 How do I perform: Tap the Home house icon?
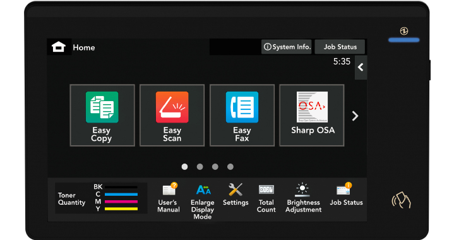[x=59, y=47]
